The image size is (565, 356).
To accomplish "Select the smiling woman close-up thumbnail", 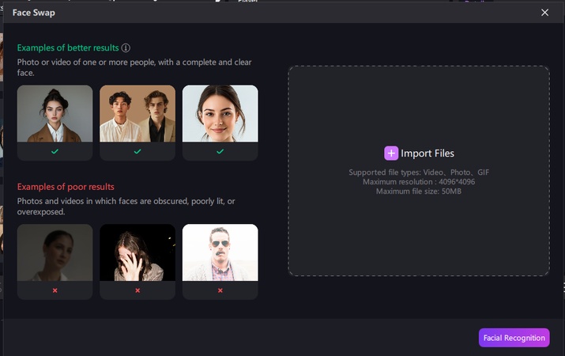I will (220, 113).
